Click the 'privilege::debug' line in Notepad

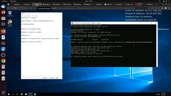(31, 29)
